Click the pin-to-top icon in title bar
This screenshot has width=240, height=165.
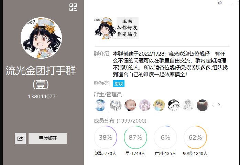(220, 3)
